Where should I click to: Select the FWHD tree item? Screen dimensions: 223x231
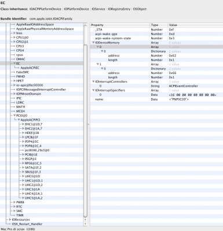(x=20, y=76)
